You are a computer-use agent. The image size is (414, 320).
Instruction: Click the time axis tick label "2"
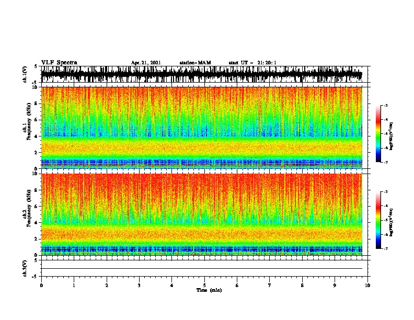(107, 285)
